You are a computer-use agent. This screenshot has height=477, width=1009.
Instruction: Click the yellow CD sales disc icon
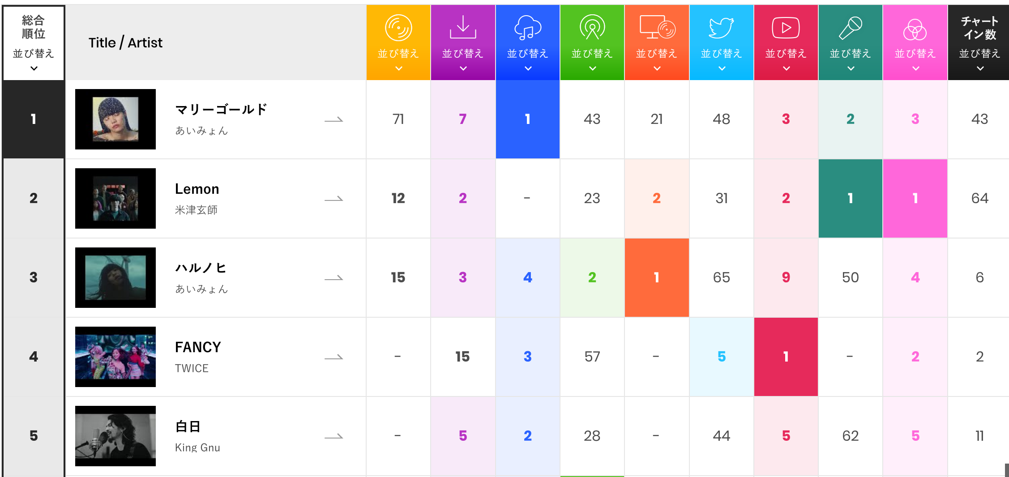tap(398, 28)
